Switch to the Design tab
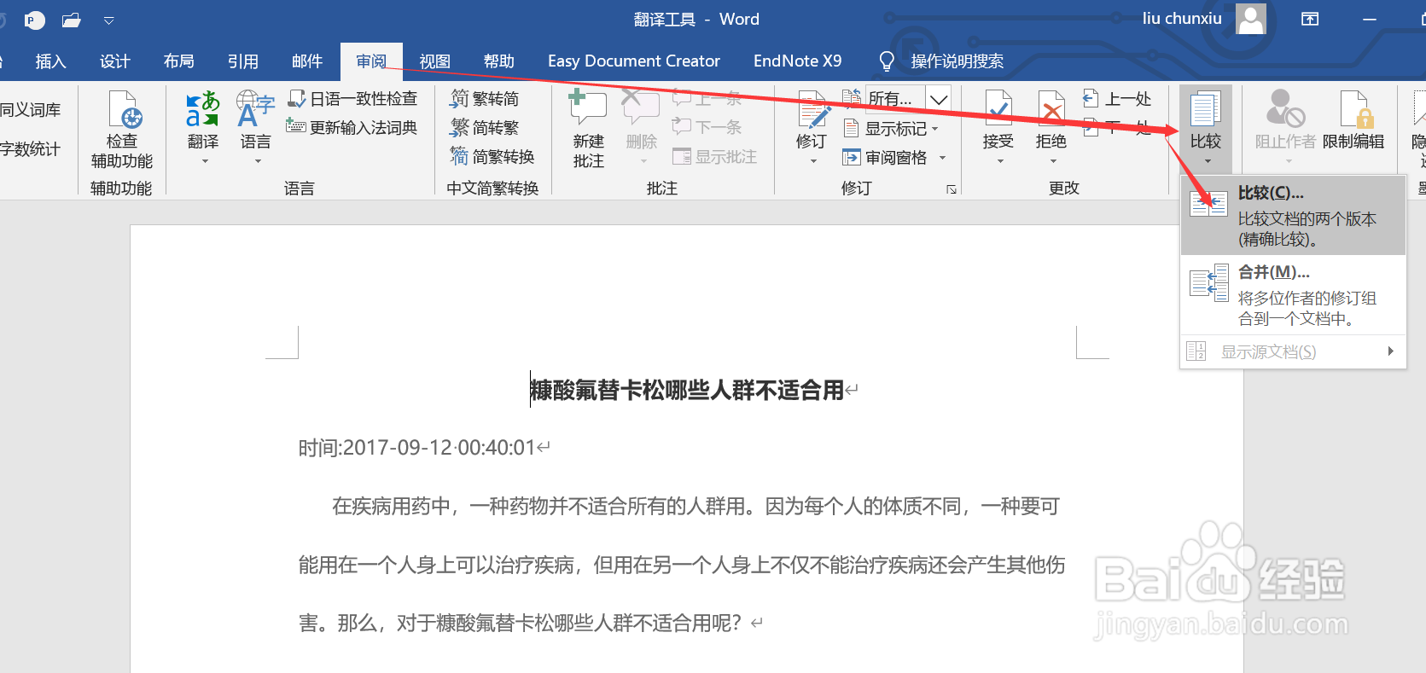The width and height of the screenshot is (1426, 673). (x=114, y=61)
